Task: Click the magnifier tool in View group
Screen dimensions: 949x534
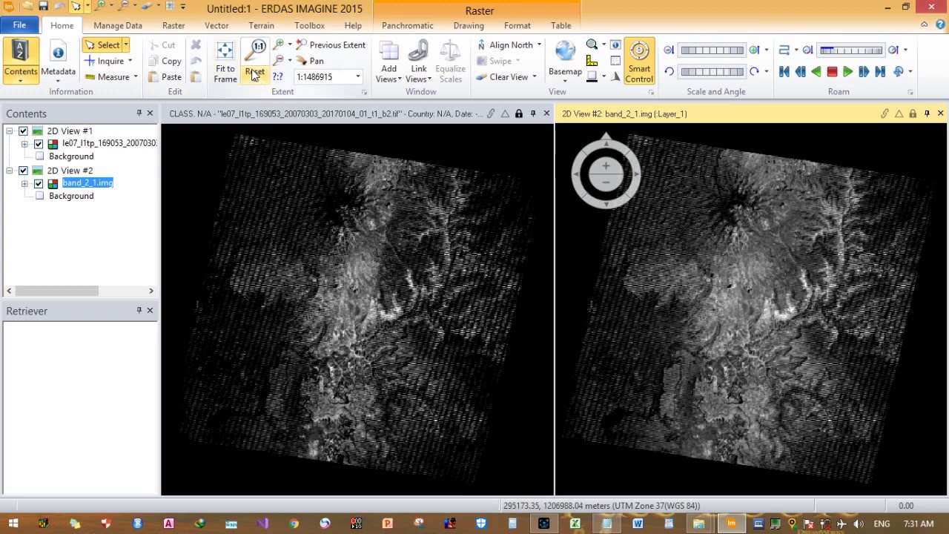Action: click(x=592, y=45)
